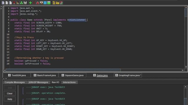The height and width of the screenshot is (105, 188).
Task: Click the down arrow above the message tabs
Action: (x=6, y=78)
